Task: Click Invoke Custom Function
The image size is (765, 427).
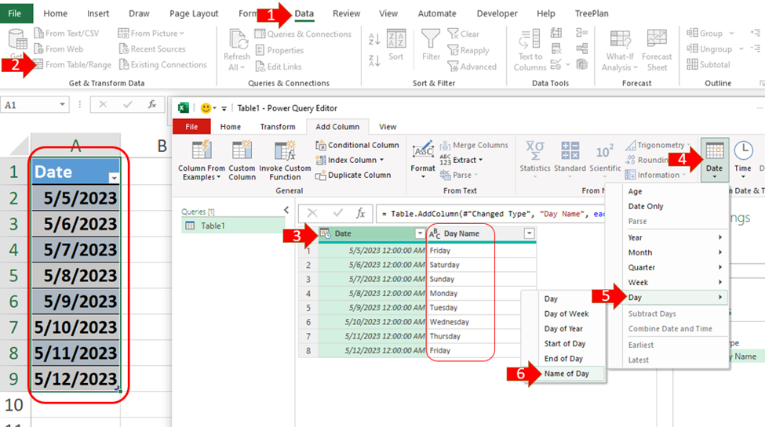Action: [285, 160]
